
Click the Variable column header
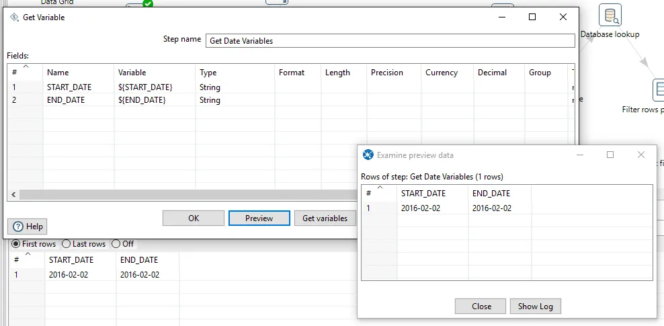[155, 72]
